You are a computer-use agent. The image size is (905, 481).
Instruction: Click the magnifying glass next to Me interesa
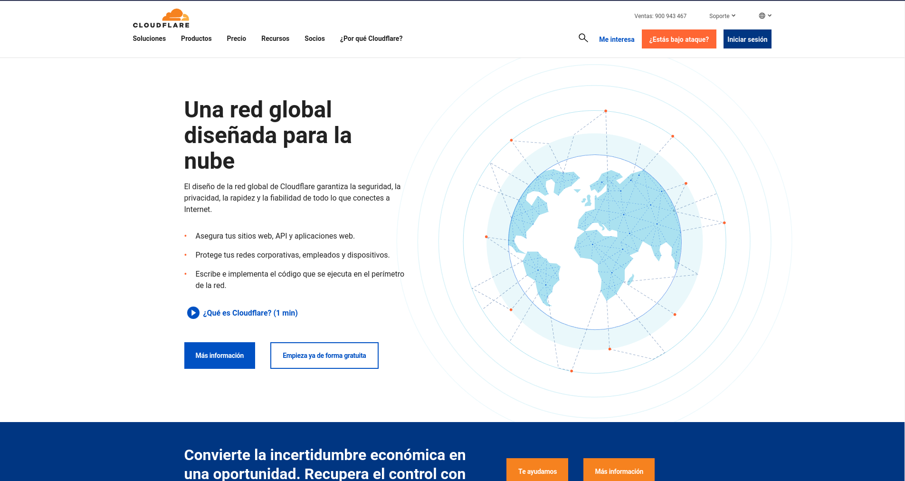coord(583,38)
